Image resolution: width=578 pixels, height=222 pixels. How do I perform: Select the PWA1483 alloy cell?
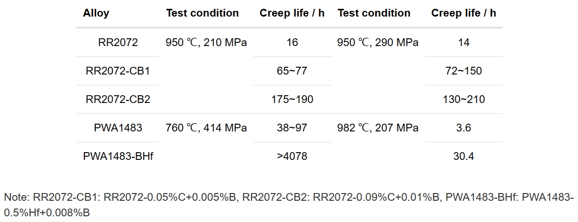click(x=118, y=128)
